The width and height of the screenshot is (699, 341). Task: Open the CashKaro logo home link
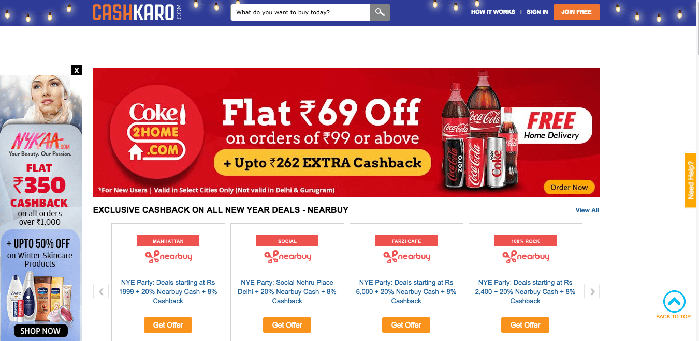138,12
